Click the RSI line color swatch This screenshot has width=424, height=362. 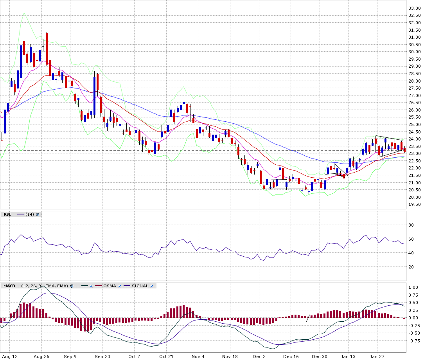[x=20, y=214]
